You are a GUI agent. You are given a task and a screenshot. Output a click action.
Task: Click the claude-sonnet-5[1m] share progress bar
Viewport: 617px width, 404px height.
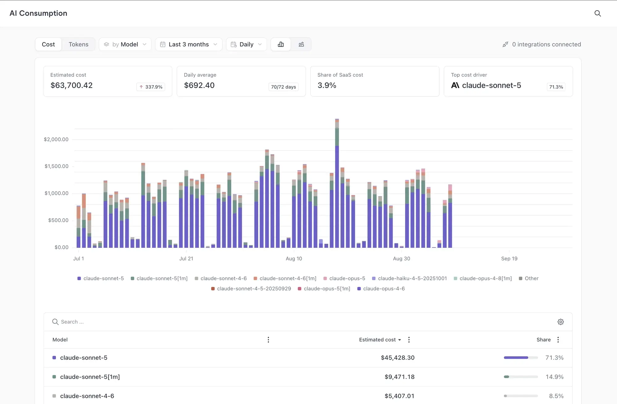pyautogui.click(x=521, y=377)
